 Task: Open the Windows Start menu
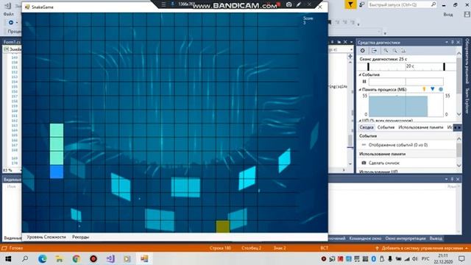tap(8, 258)
